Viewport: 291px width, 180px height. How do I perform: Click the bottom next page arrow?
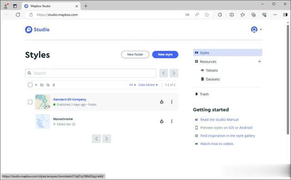click(106, 139)
